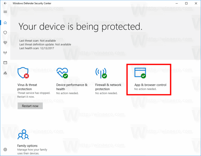201x156 pixels.
Task: Select the sidebar family options people icon
Action: [x=5, y=72]
